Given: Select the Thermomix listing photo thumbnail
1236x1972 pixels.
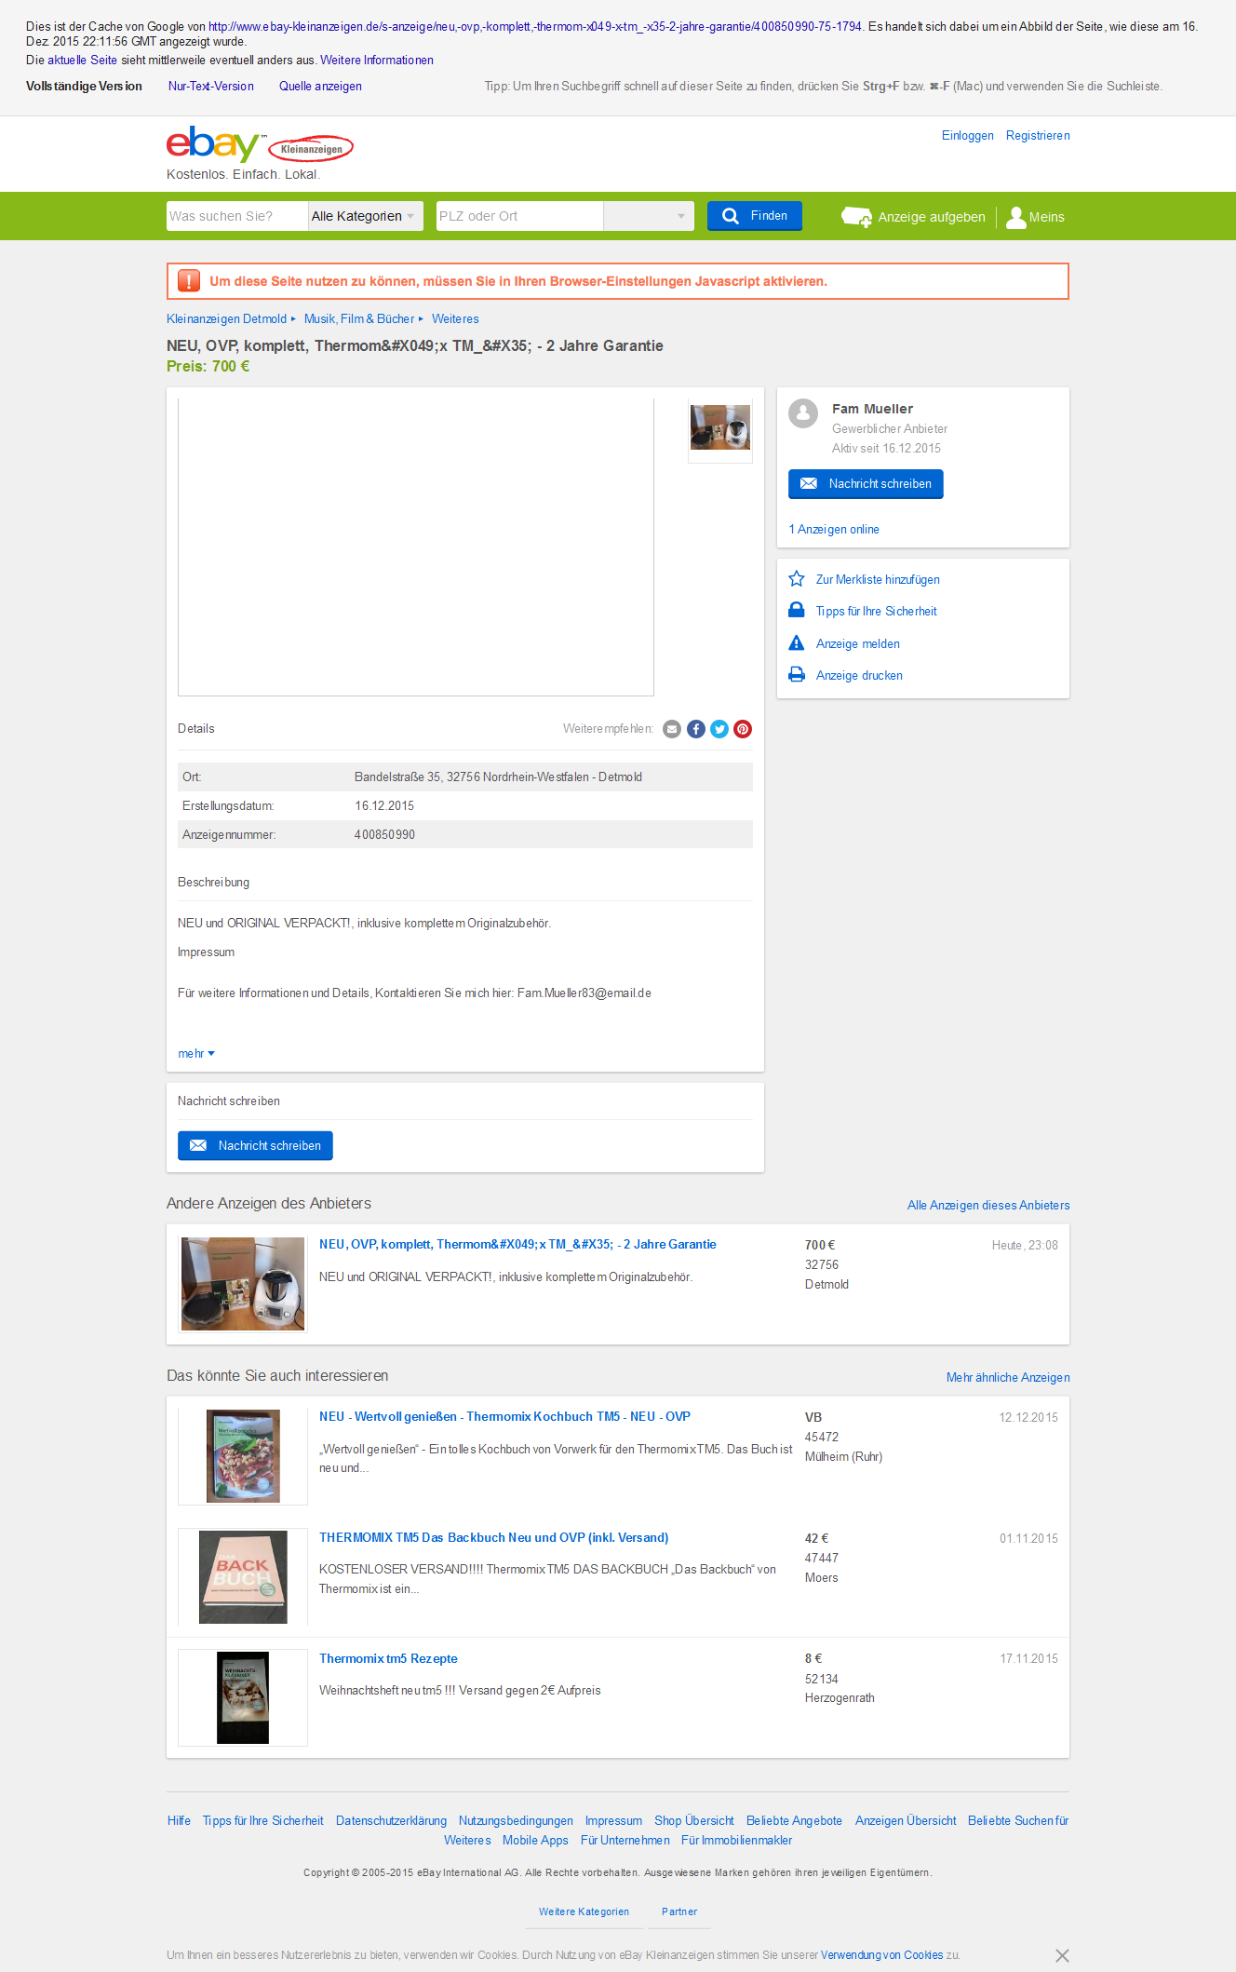Looking at the screenshot, I should [720, 428].
